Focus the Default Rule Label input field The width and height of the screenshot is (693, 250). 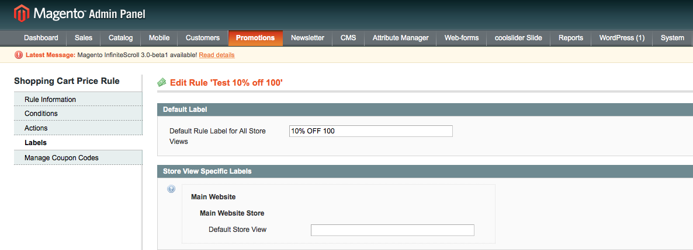tap(371, 131)
